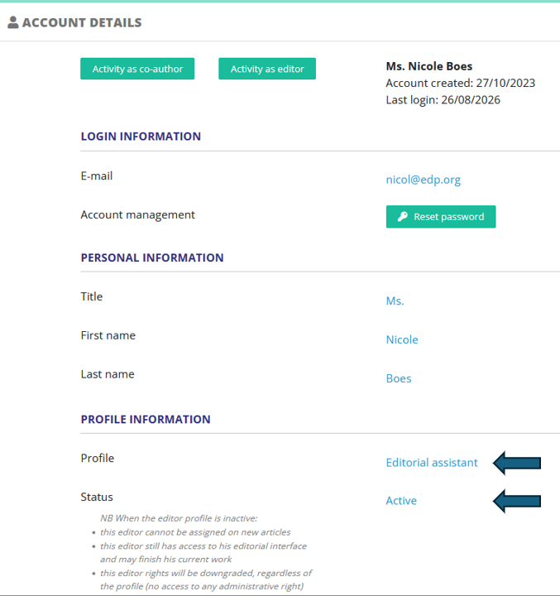Open Activity as editor
The height and width of the screenshot is (596, 560).
click(x=267, y=69)
